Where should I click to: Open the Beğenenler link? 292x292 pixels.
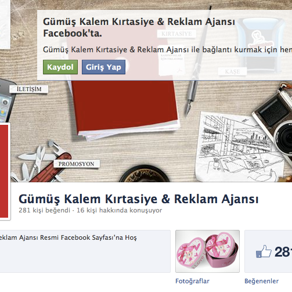261,281
